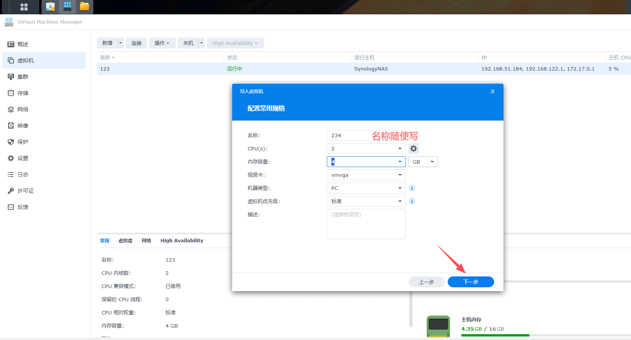Click the 新增 button

click(107, 43)
